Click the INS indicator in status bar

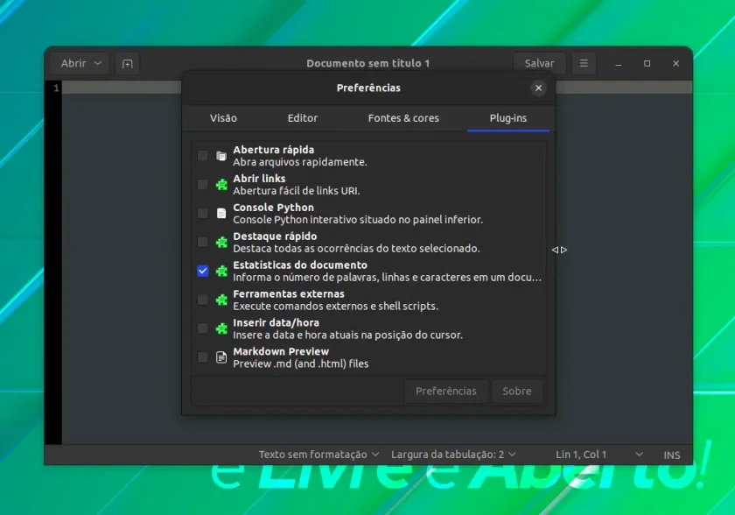point(671,455)
